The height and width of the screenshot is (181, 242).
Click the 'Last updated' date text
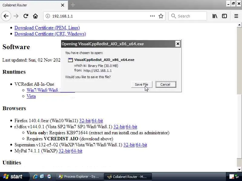pos(31,60)
